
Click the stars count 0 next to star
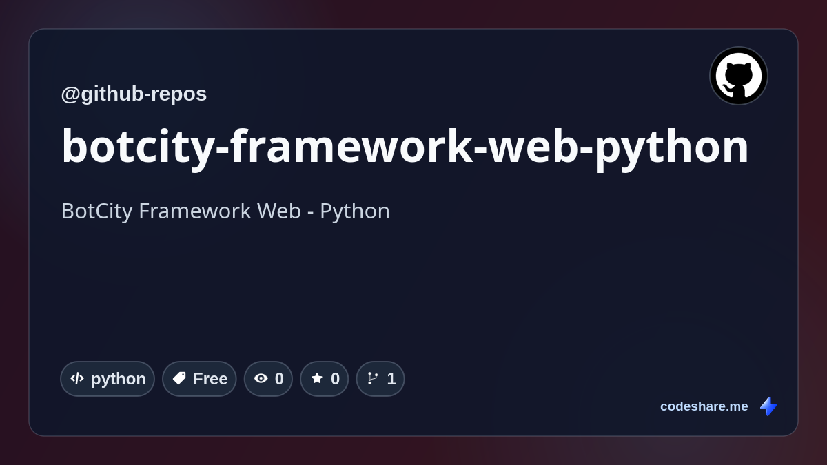335,379
